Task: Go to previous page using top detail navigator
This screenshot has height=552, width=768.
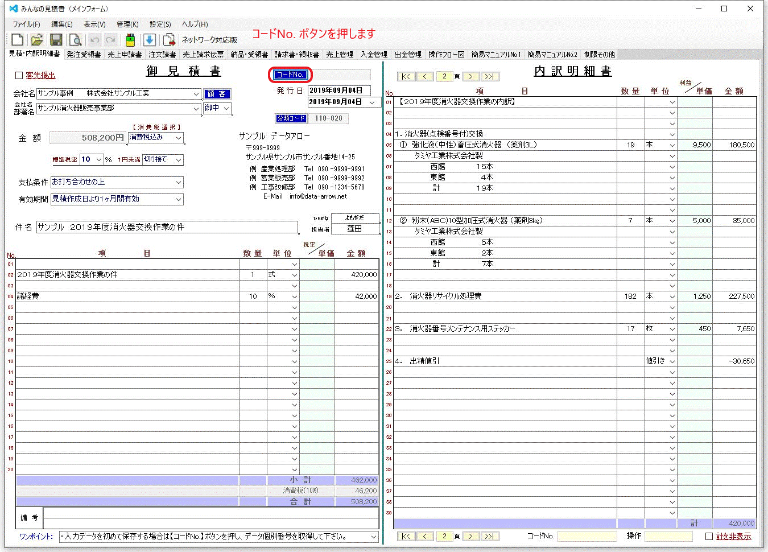Action: pyautogui.click(x=425, y=76)
